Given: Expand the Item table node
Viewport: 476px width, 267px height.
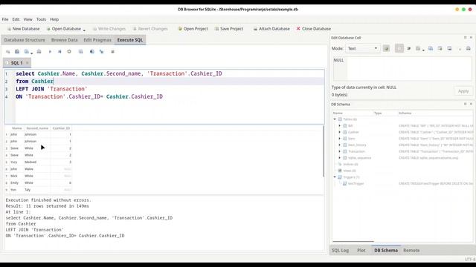Looking at the screenshot, I should click(x=340, y=139).
